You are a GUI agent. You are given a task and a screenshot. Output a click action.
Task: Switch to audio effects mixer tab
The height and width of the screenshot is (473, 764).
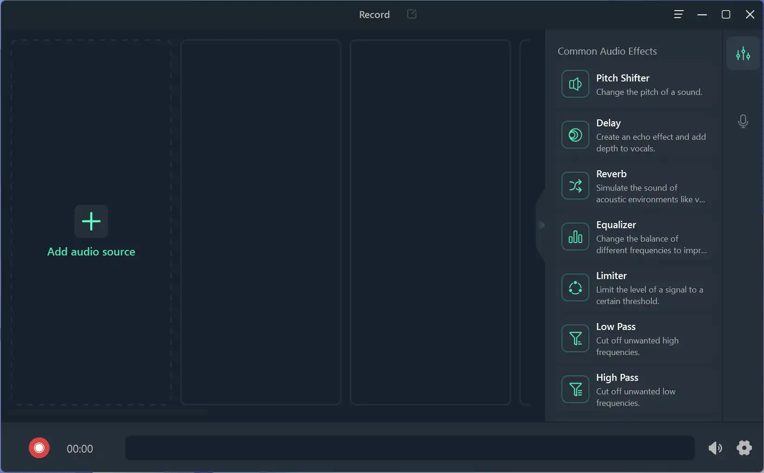[743, 54]
